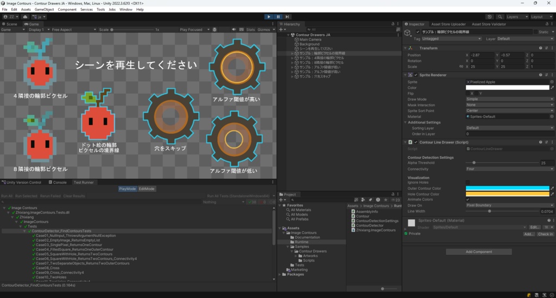Lock the Project panel
The height and width of the screenshot is (298, 556).
point(393,195)
